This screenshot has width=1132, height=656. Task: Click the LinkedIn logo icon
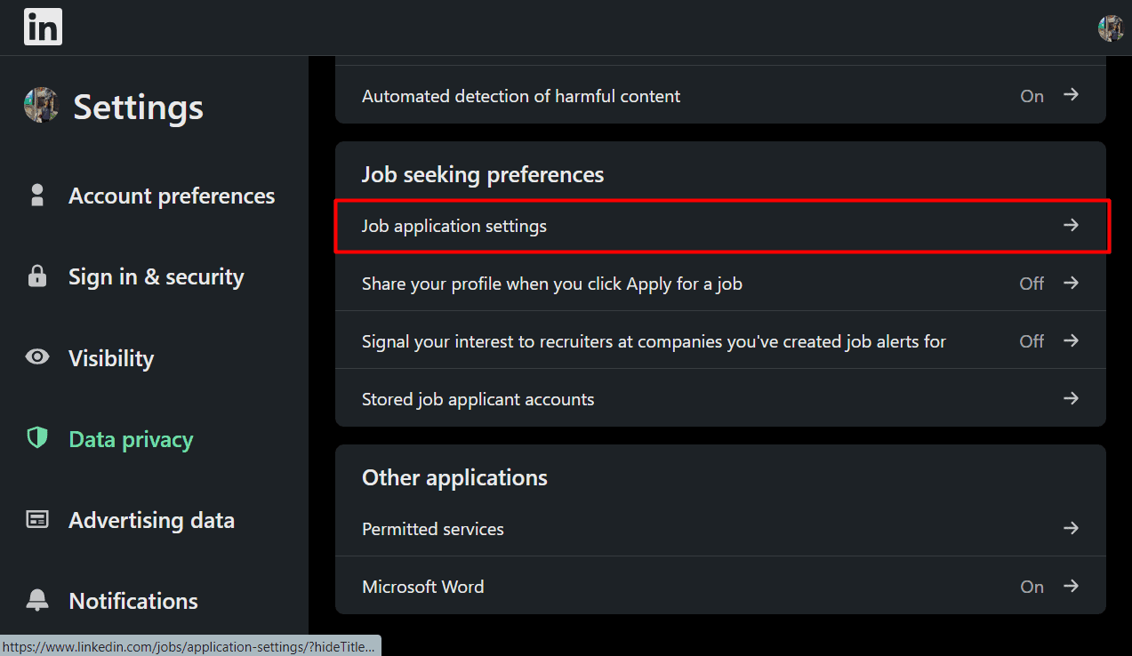[43, 28]
